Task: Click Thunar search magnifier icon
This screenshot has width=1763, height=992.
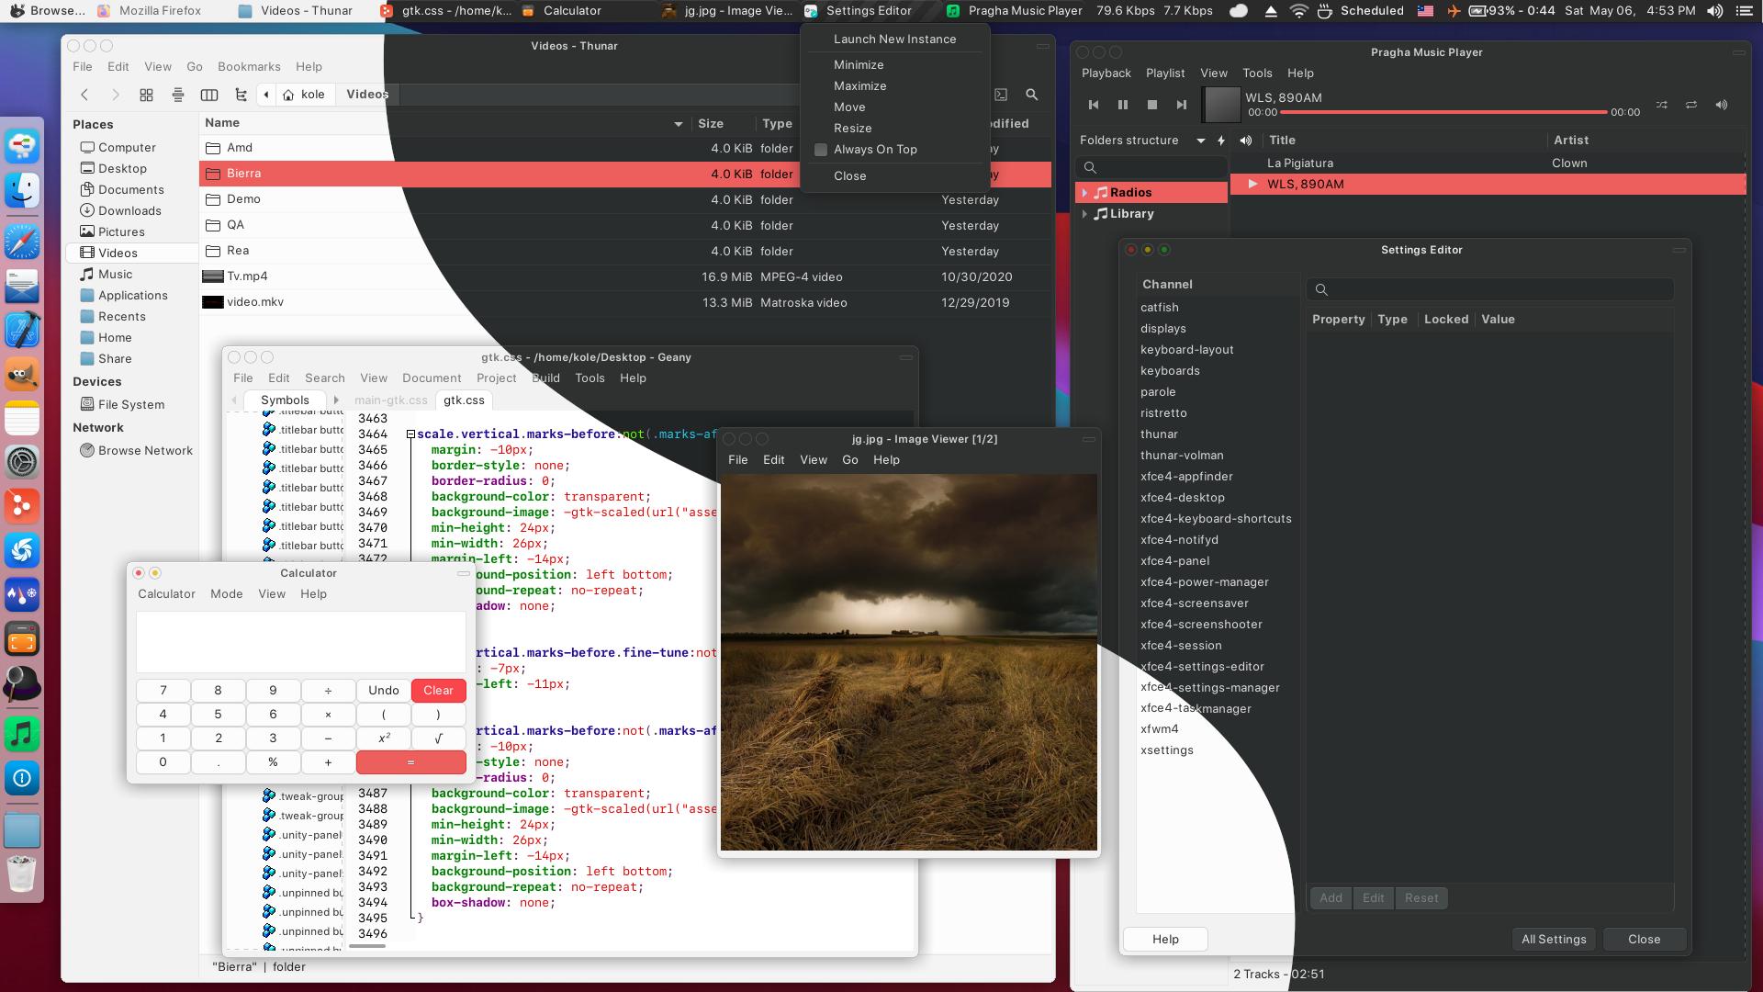Action: pos(1032,95)
